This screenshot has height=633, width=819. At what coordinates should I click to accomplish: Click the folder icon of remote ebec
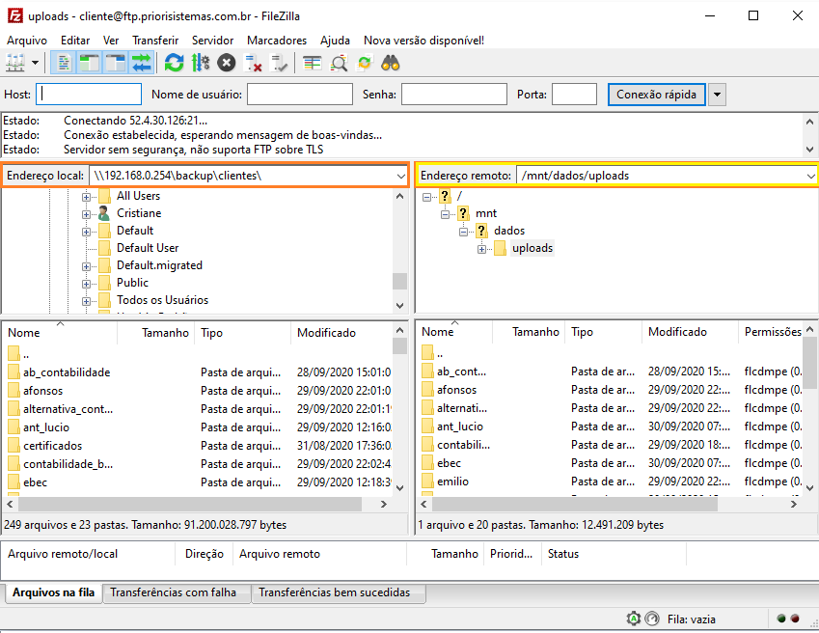427,463
